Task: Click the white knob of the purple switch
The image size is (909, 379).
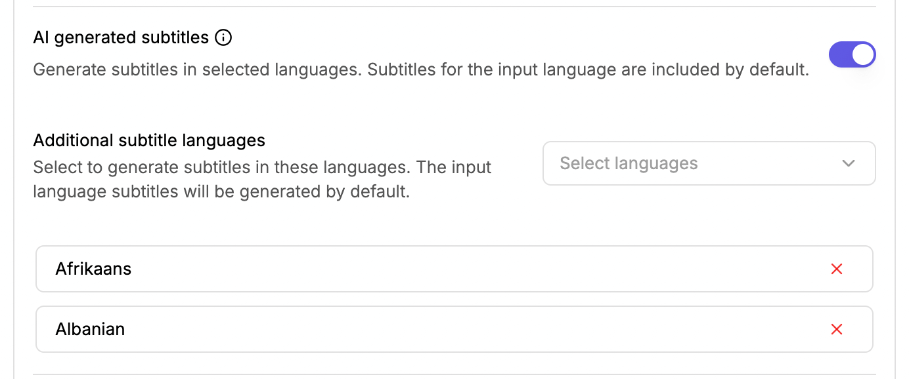Action: tap(863, 54)
